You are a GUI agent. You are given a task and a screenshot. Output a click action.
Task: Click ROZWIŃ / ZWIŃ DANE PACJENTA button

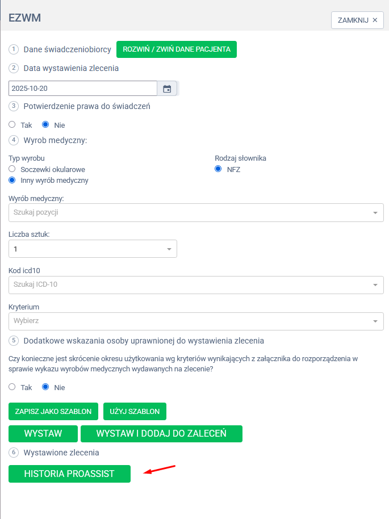point(176,49)
